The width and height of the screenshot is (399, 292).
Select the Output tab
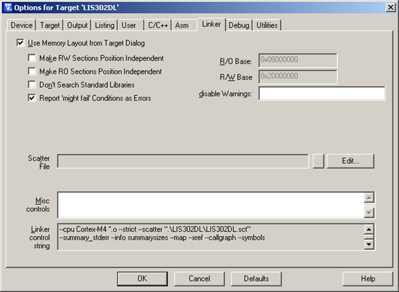click(77, 25)
